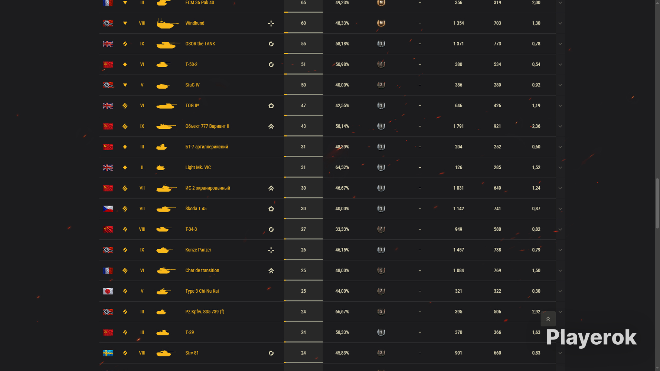Click the crosshair icon on Kunze Panzer row
This screenshot has width=660, height=371.
pos(271,250)
